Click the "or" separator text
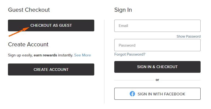This screenshot has width=211, height=109. (x=157, y=80)
